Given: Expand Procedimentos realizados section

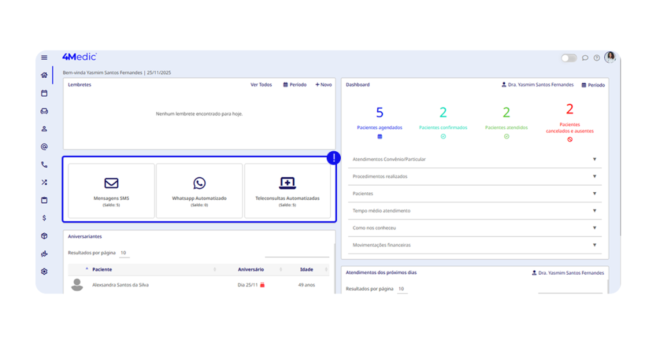Looking at the screenshot, I should 475,176.
